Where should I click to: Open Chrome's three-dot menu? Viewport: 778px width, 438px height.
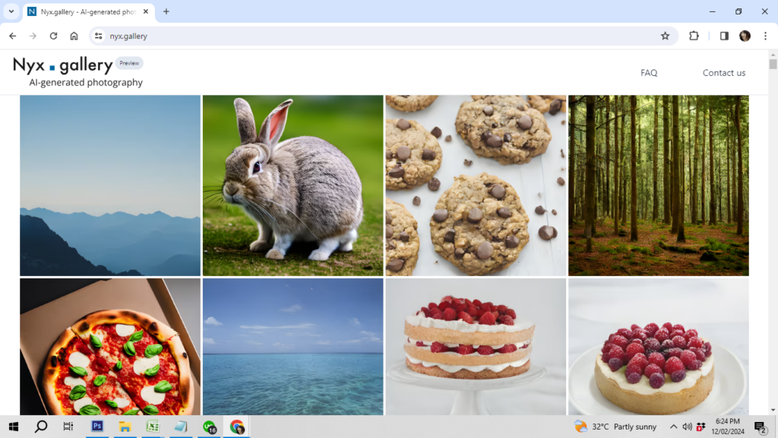765,36
